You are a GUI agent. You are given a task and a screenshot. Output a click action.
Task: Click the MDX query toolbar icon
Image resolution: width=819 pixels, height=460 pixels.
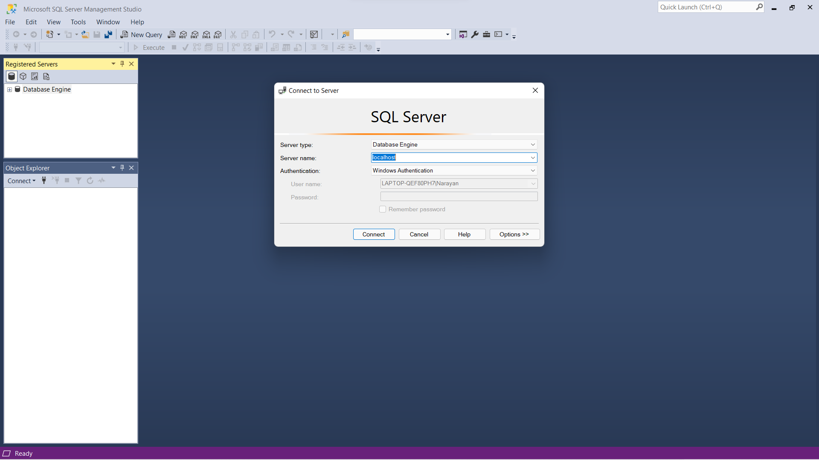[x=183, y=35]
